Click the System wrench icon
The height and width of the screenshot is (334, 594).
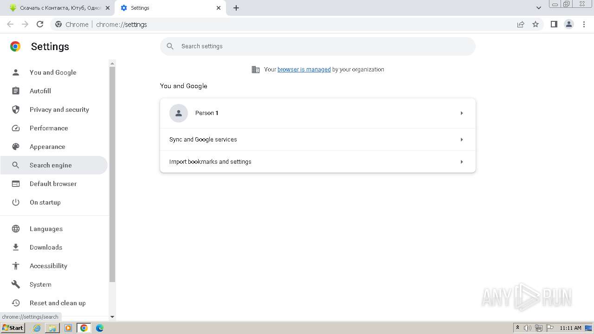pyautogui.click(x=16, y=284)
